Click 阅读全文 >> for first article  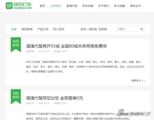[x=138, y=81]
